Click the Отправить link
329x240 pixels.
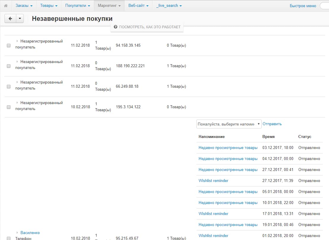point(272,124)
